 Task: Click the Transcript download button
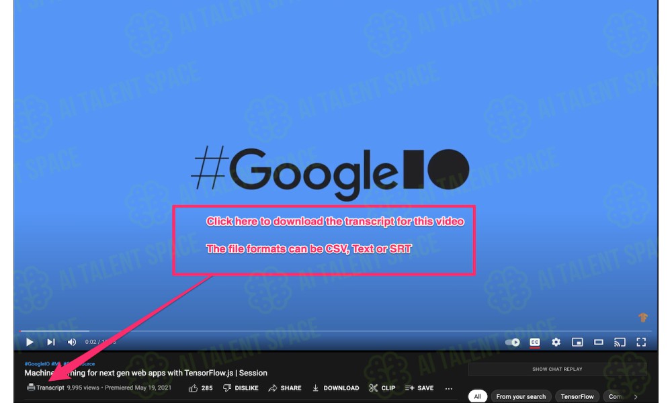pyautogui.click(x=46, y=388)
